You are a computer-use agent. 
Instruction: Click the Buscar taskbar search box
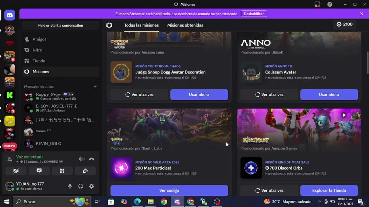click(x=52, y=202)
